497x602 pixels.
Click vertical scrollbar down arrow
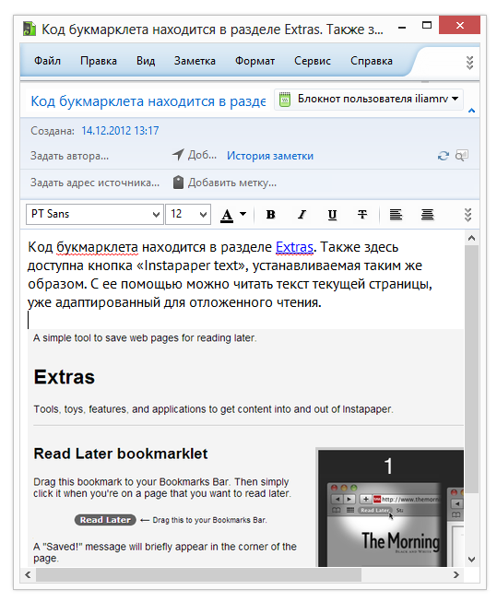tap(472, 560)
